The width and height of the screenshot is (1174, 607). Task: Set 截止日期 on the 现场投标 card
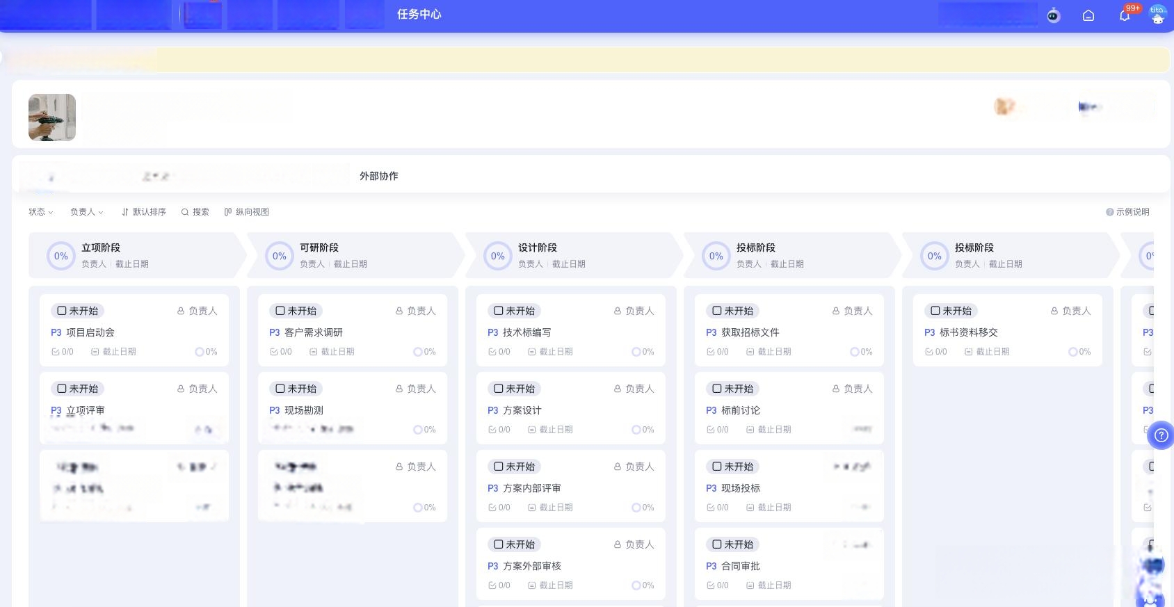[769, 508]
